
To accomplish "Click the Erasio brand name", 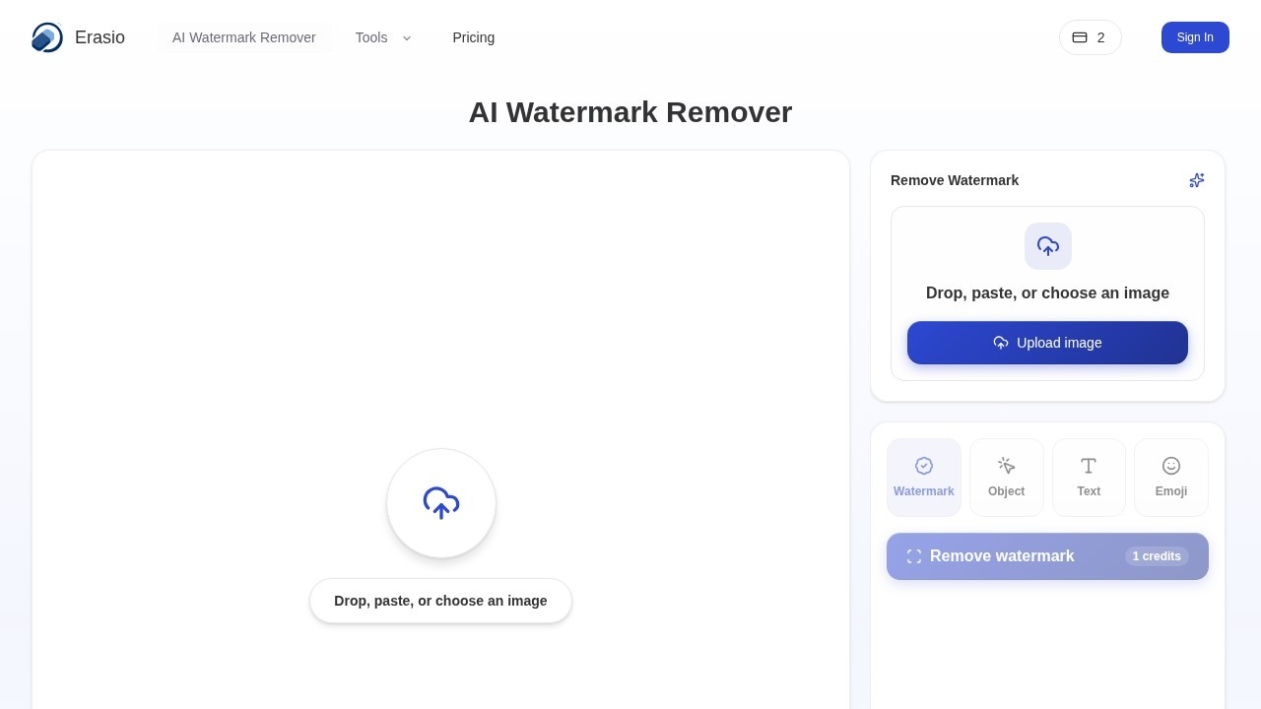I will click(x=100, y=37).
